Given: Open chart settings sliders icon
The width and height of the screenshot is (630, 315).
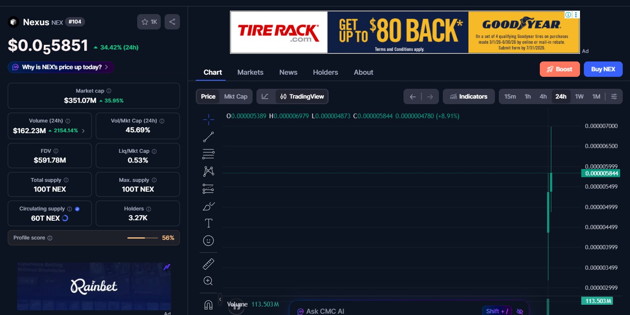Looking at the screenshot, I should [614, 96].
